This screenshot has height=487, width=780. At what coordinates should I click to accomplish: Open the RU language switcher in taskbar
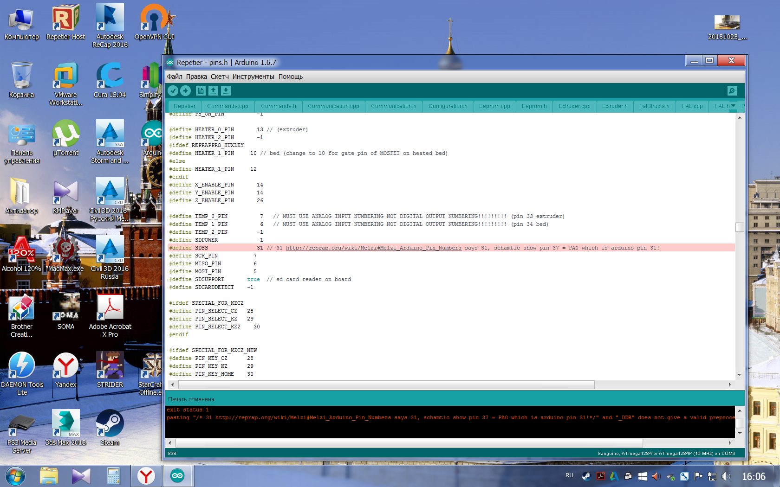tap(569, 476)
